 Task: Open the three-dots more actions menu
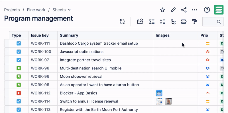(x=194, y=10)
